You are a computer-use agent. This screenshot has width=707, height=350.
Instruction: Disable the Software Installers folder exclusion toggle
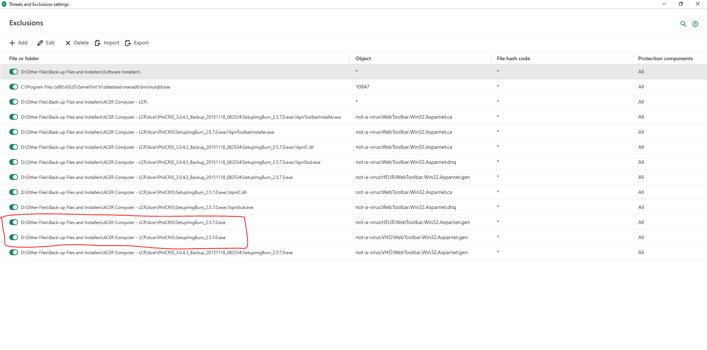coord(14,72)
